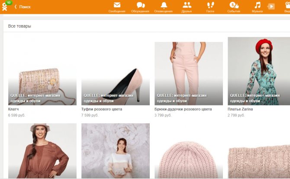
Task: Open Сообщения envelope icon
Action: tap(117, 5)
